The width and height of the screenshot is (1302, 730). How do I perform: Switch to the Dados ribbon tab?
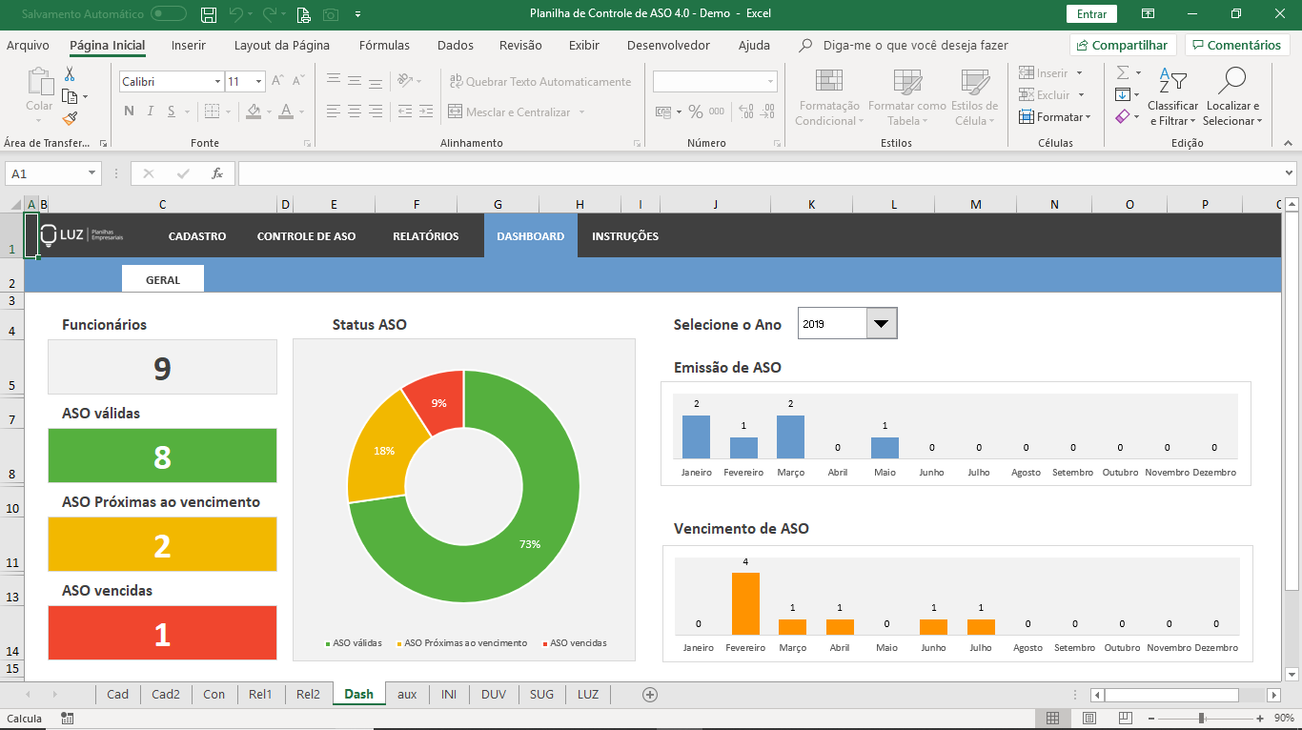(x=456, y=45)
